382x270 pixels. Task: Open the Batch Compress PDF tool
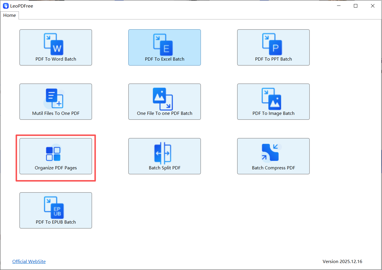[273, 156]
